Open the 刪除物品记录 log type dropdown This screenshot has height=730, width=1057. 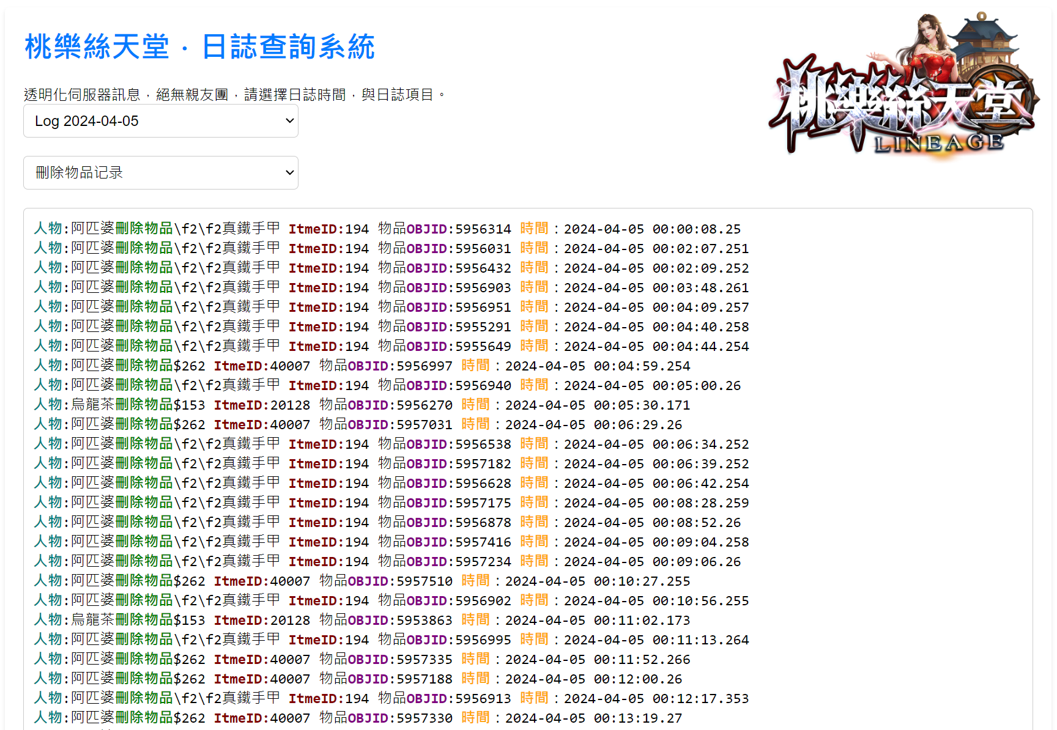click(x=161, y=173)
